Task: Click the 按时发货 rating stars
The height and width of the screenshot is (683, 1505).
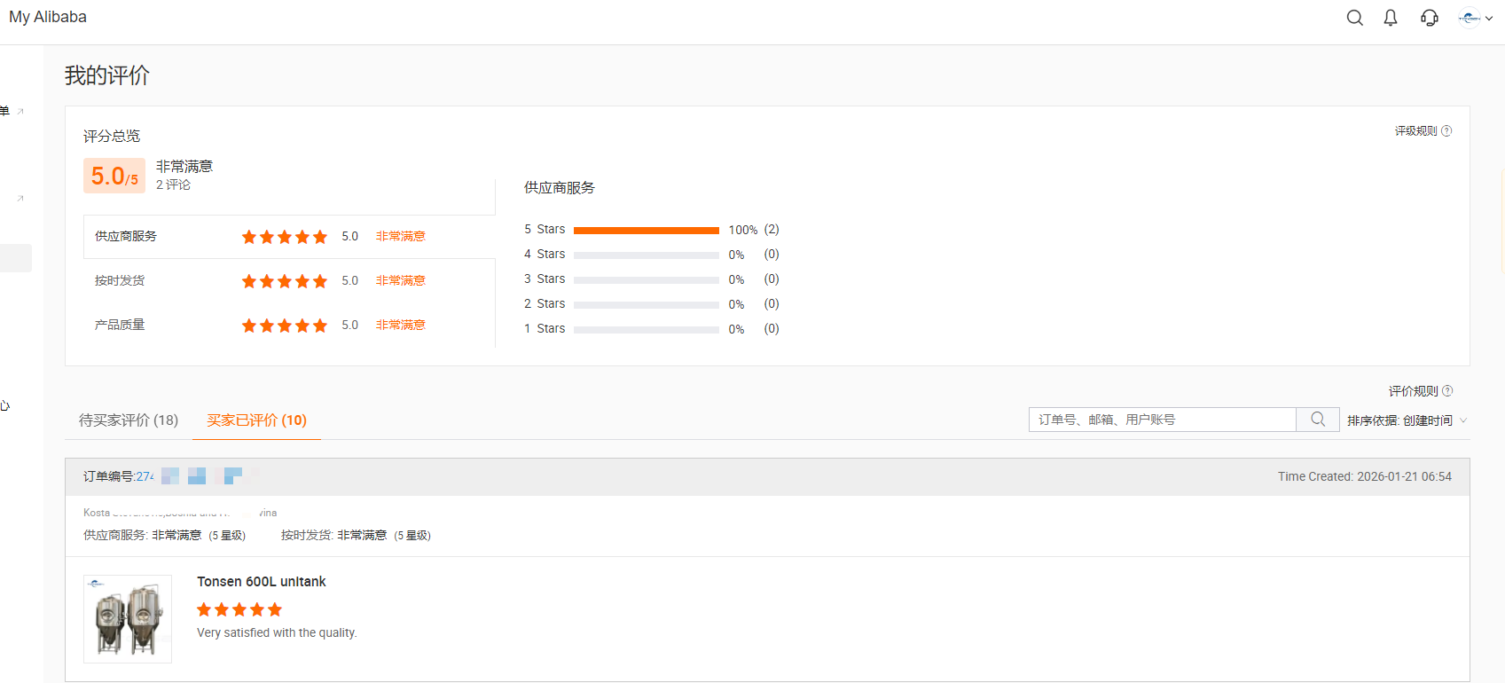Action: (x=284, y=281)
